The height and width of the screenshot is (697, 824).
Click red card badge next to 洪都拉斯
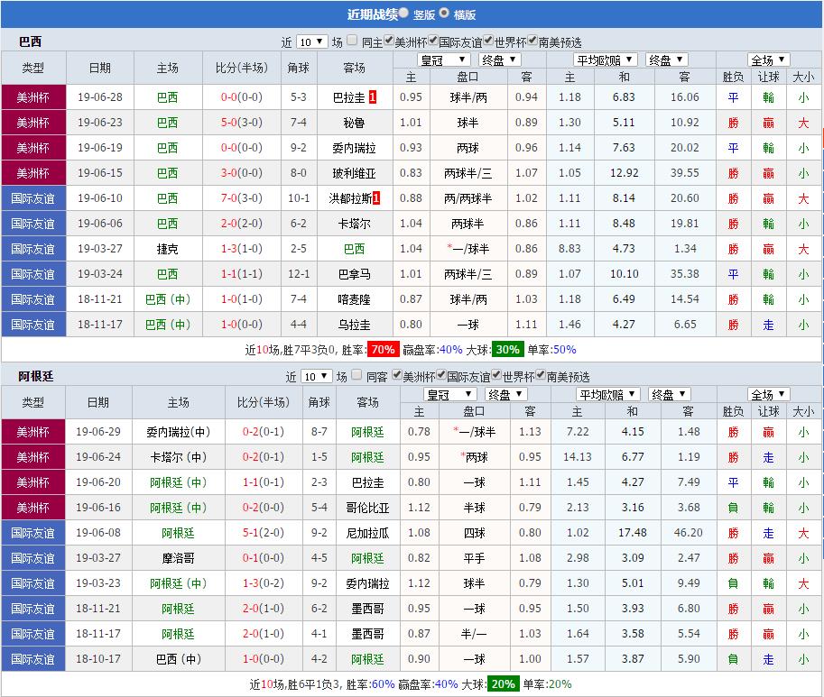(376, 197)
